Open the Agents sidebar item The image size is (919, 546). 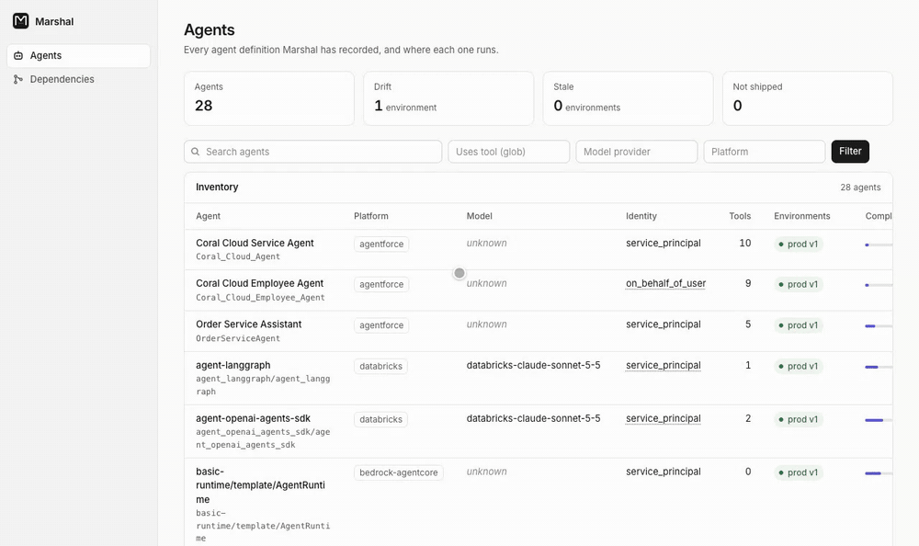point(78,56)
